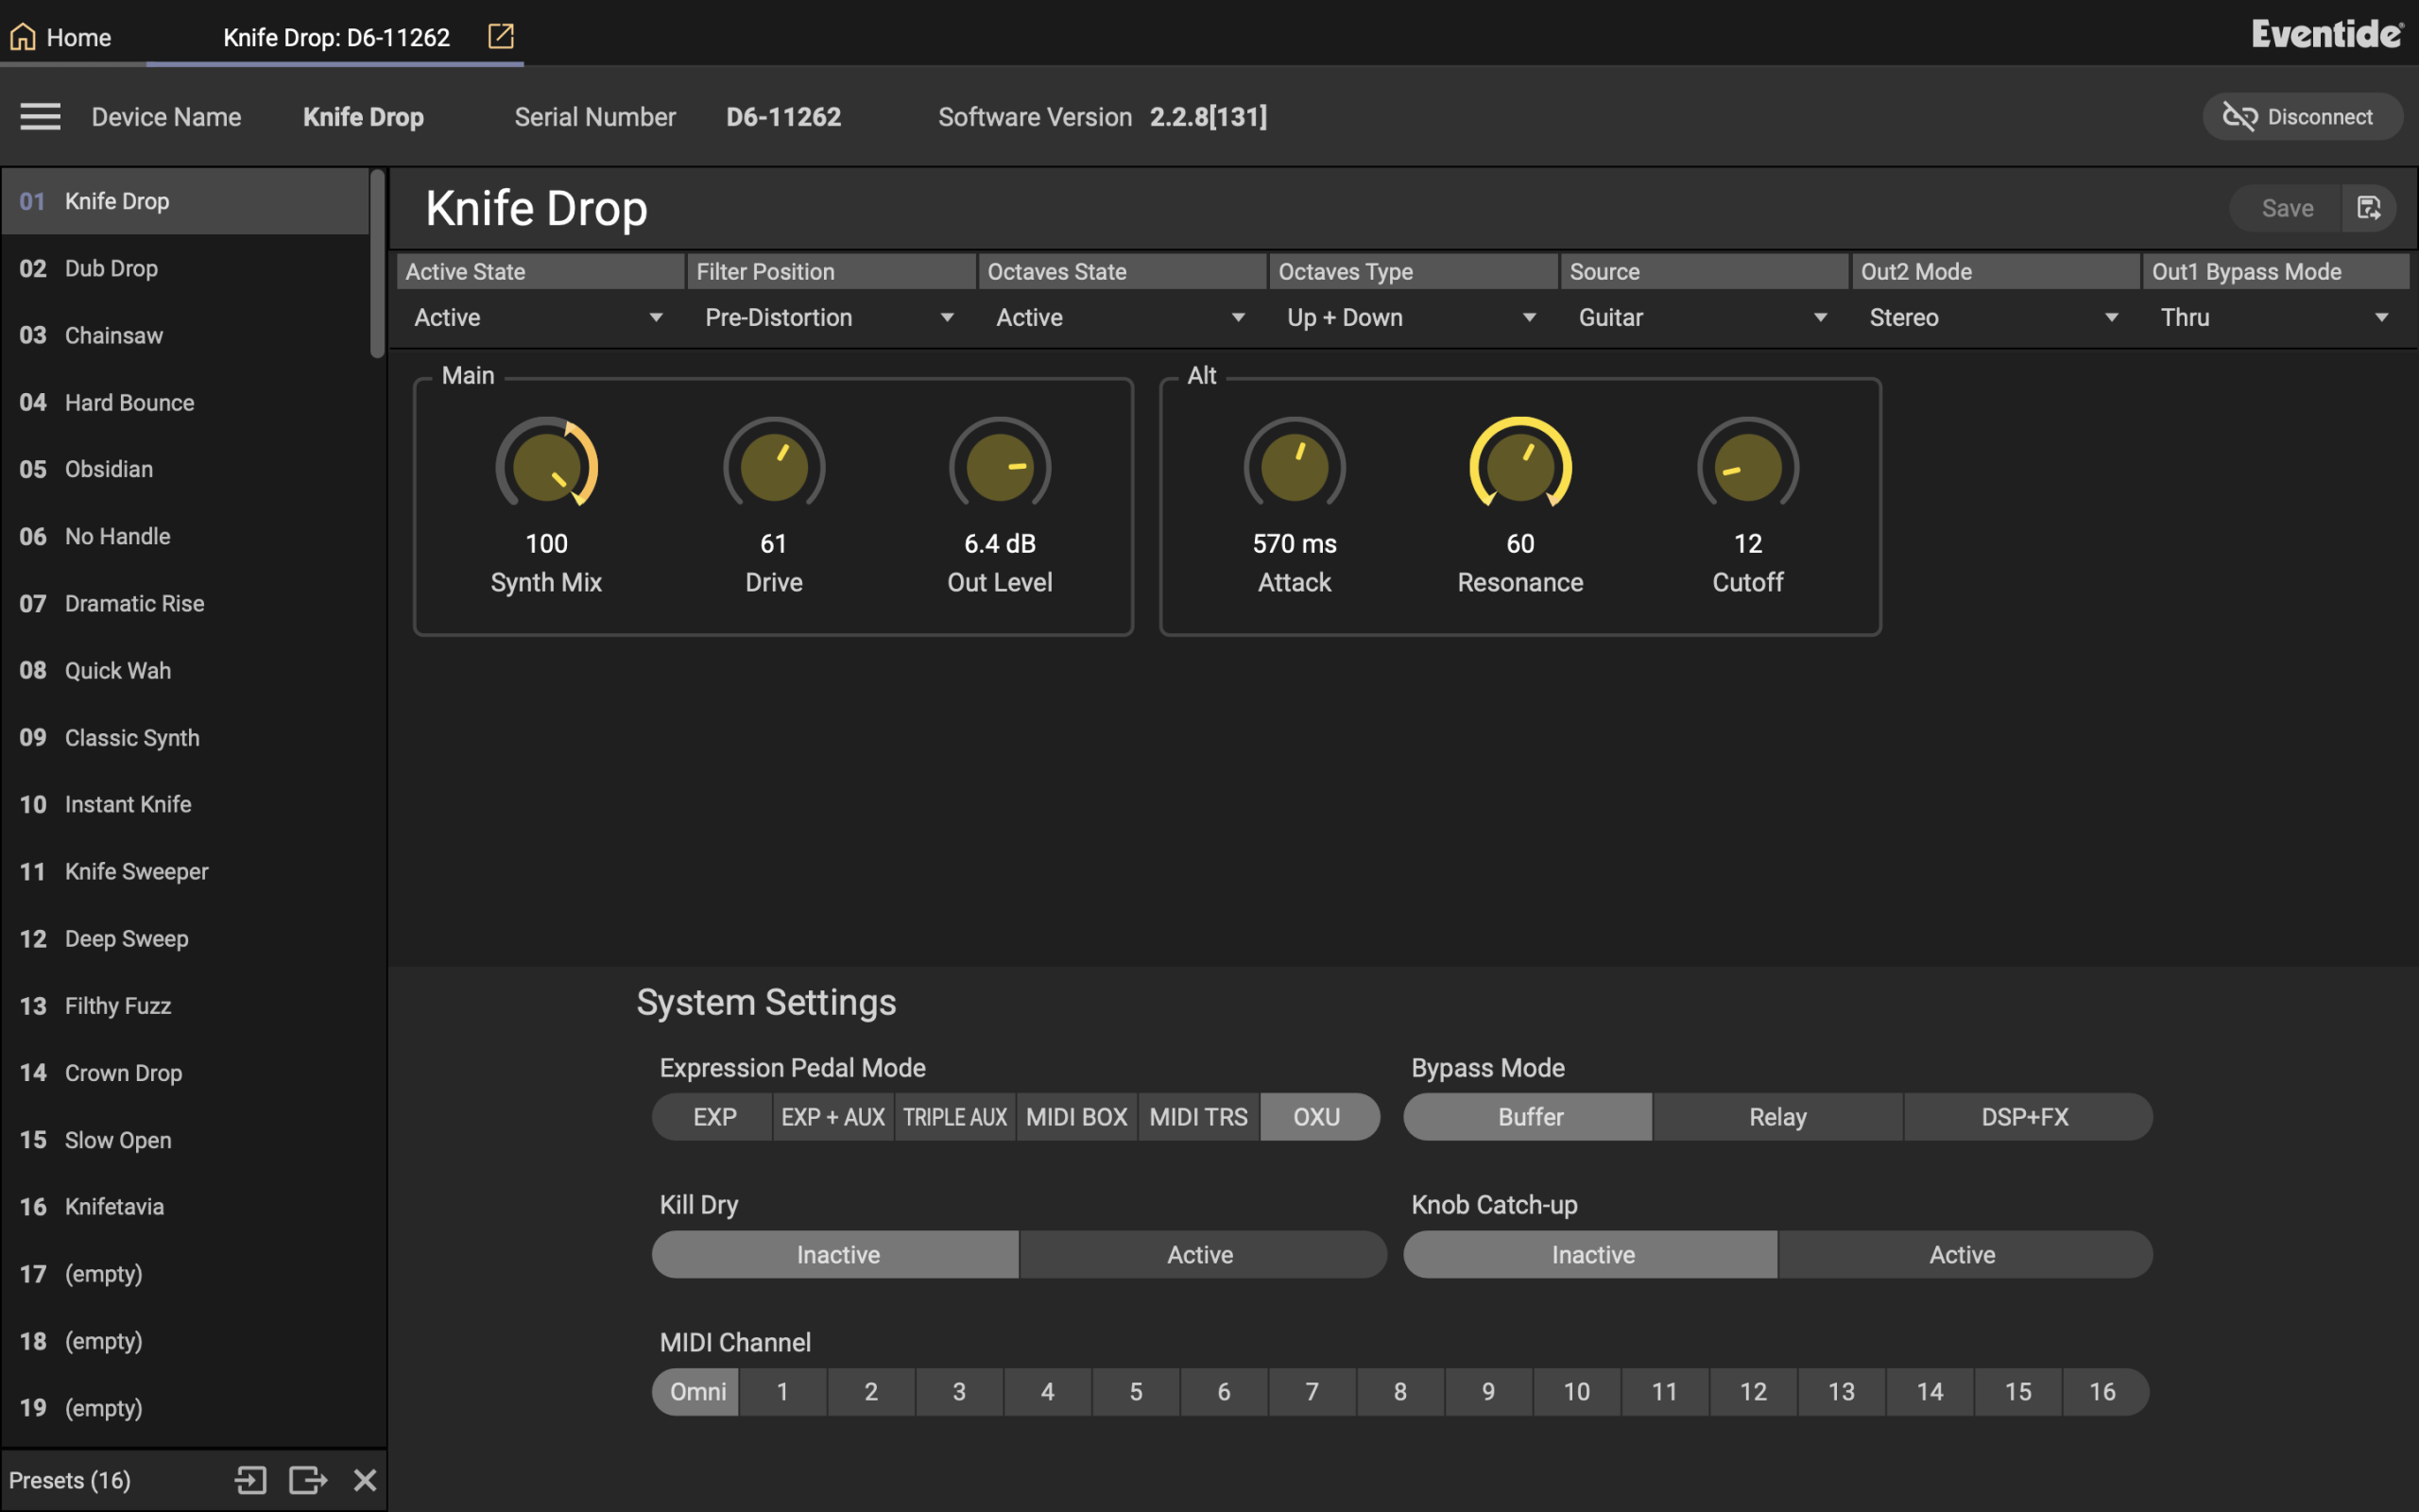Viewport: 2419px width, 1512px height.
Task: Select preset 13 Filthy Fuzz
Action: 185,1005
